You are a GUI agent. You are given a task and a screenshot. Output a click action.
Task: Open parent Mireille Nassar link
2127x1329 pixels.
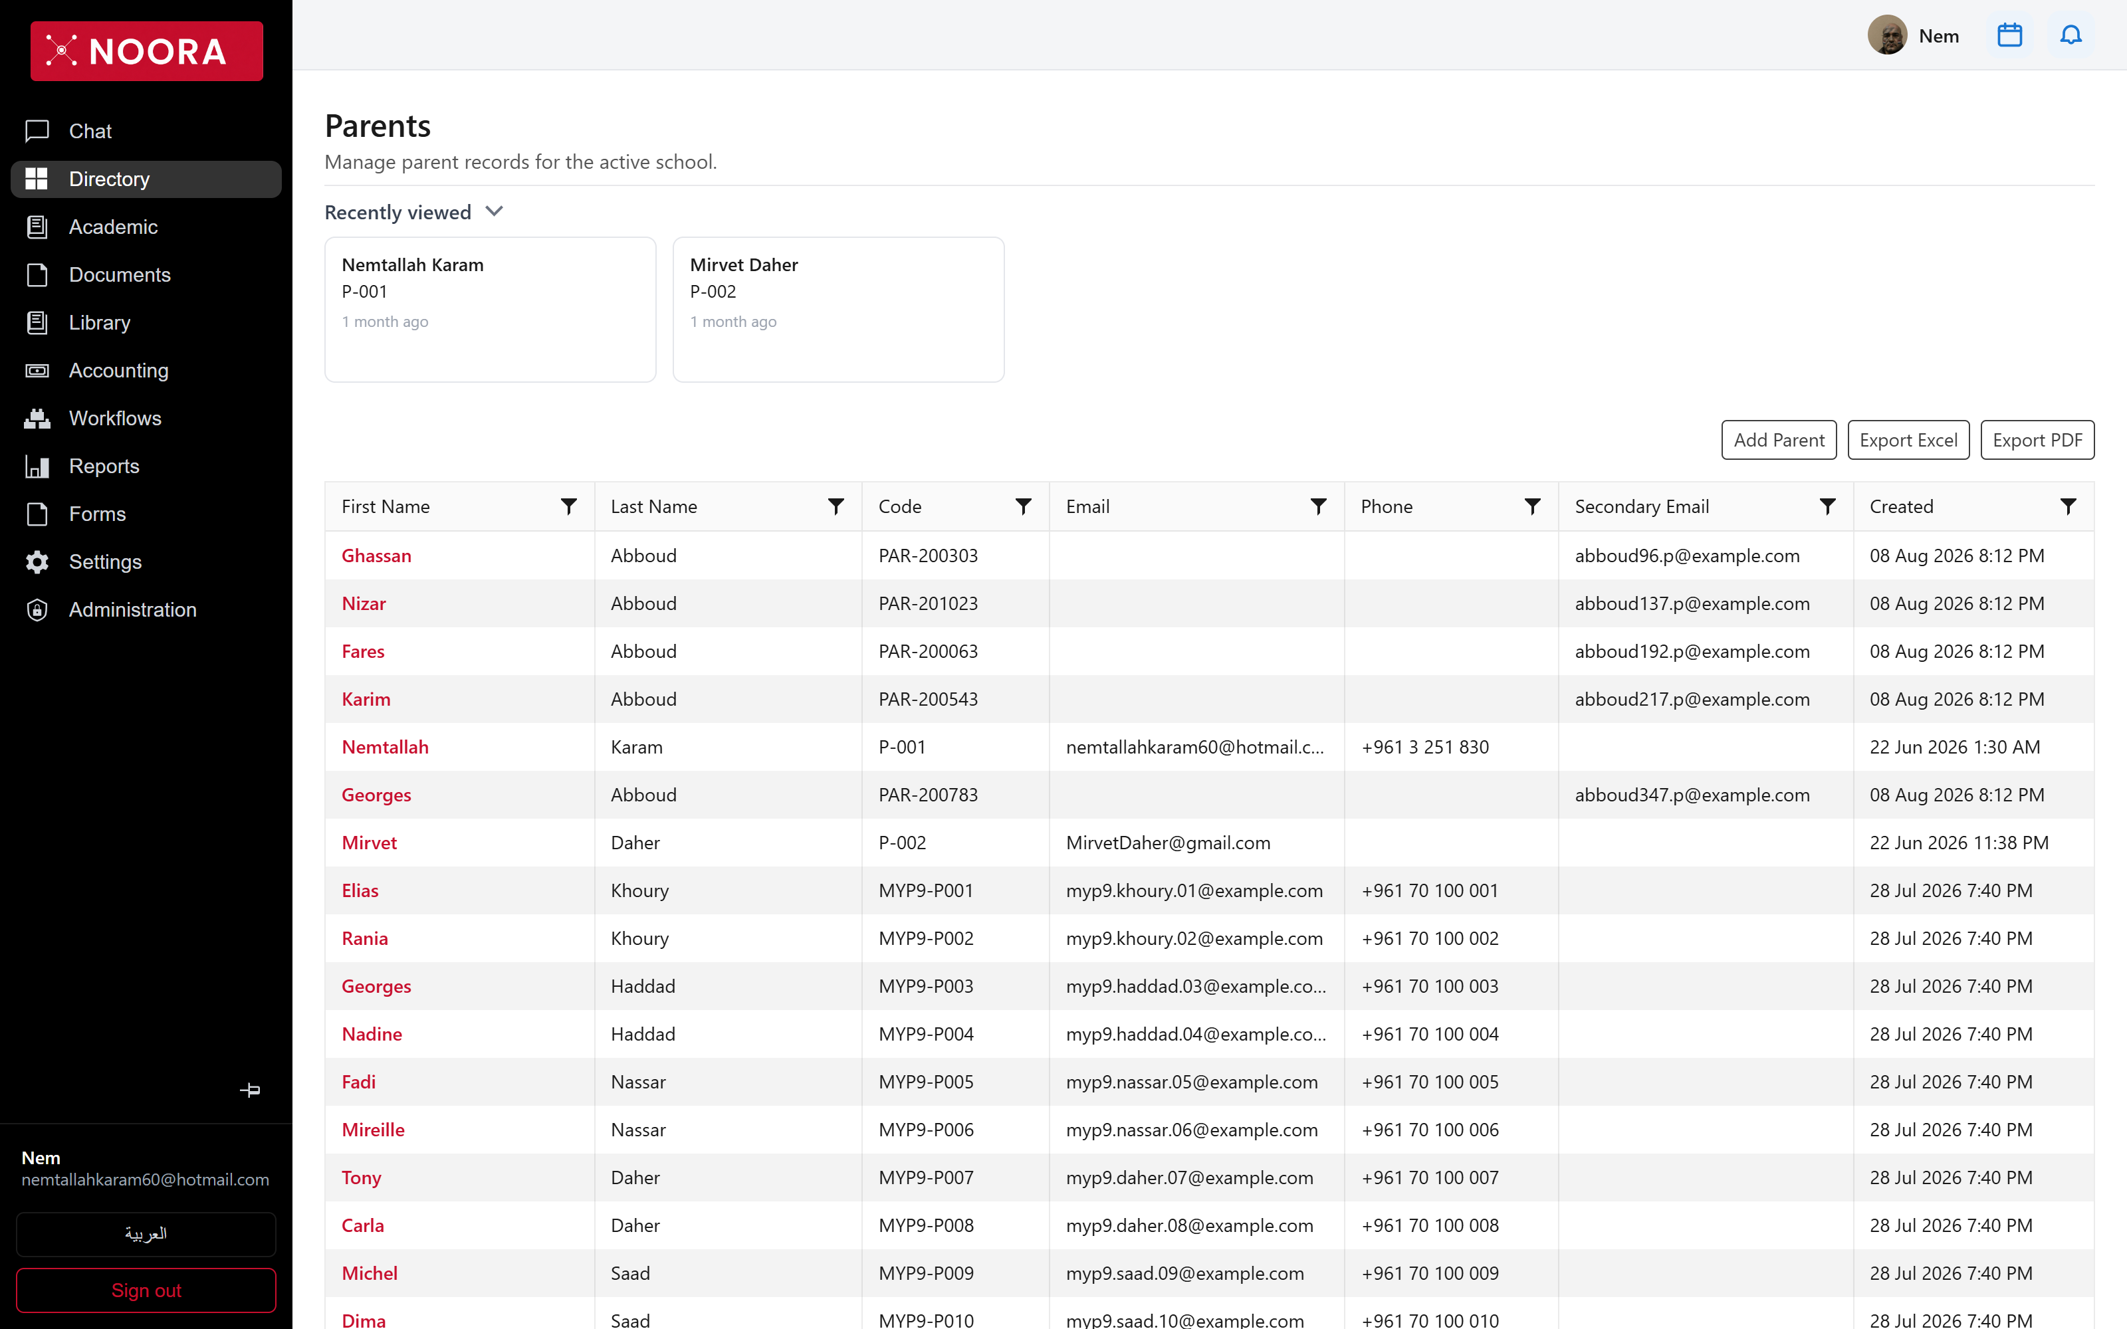coord(373,1130)
